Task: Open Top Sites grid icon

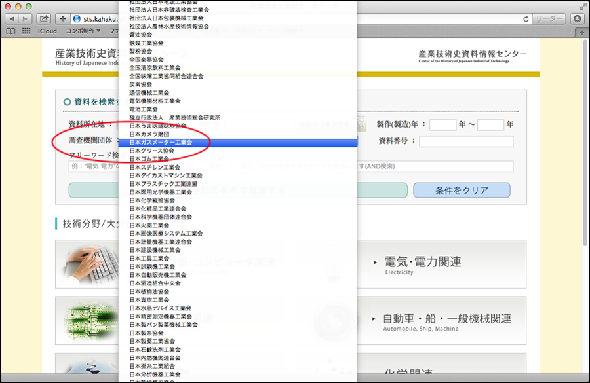Action: coord(26,31)
